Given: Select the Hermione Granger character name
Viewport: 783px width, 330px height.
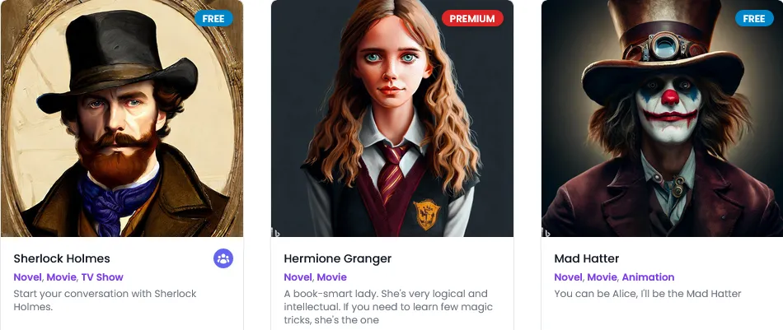Looking at the screenshot, I should [x=338, y=258].
